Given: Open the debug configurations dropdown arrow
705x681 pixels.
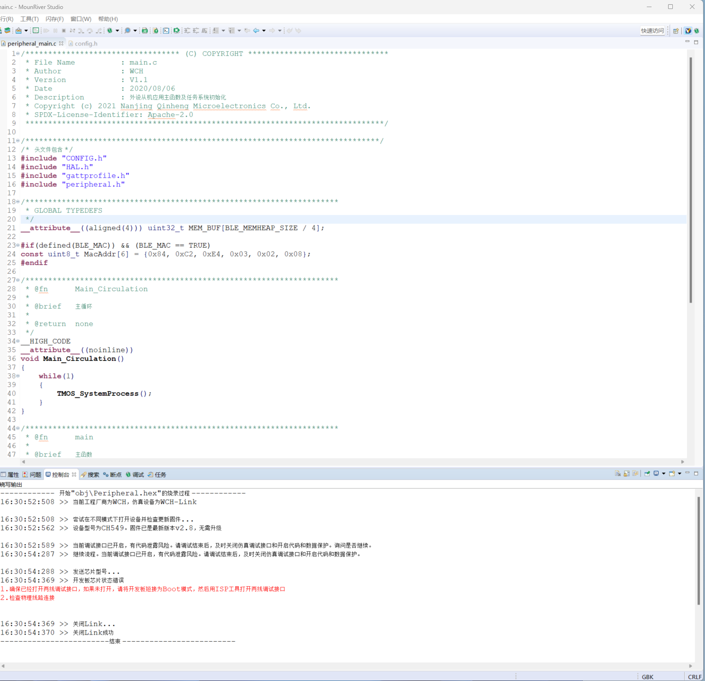Looking at the screenshot, I should 117,31.
